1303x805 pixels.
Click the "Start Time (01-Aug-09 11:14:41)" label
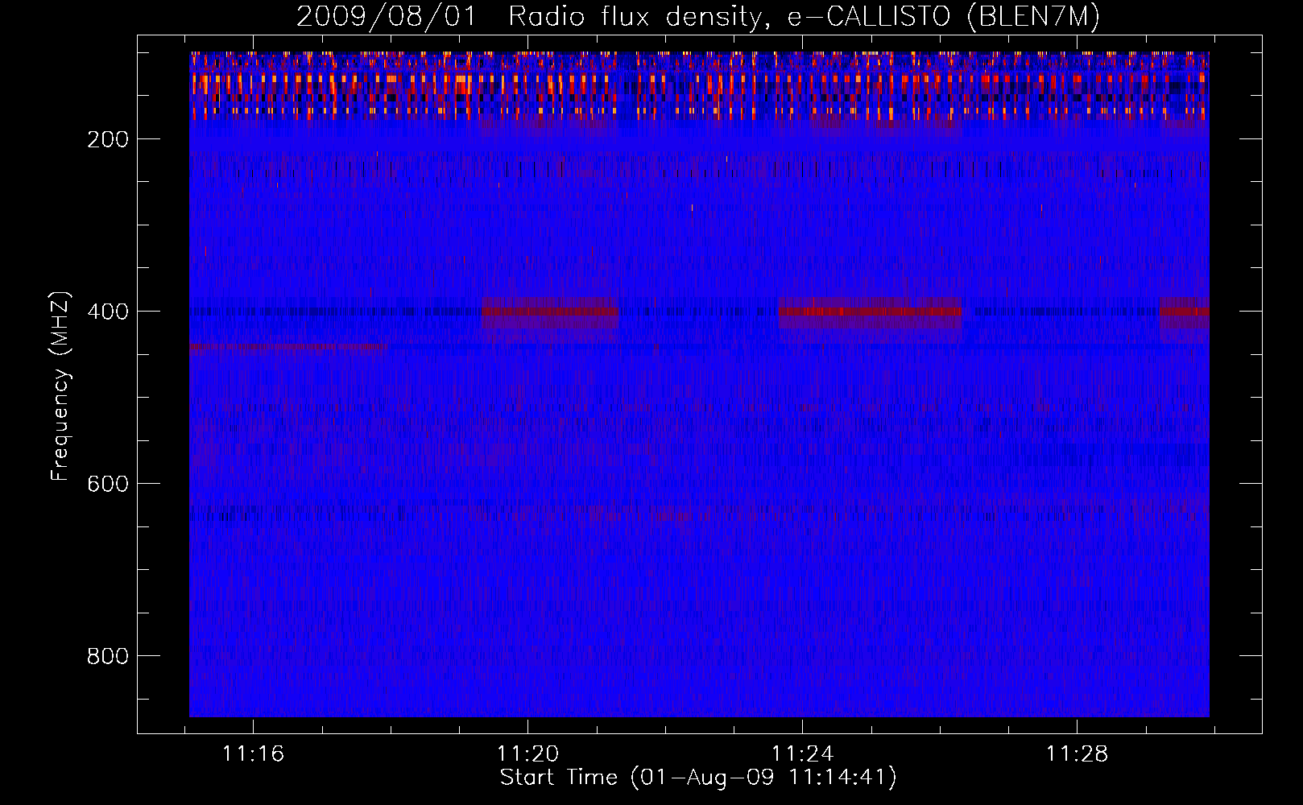point(698,778)
